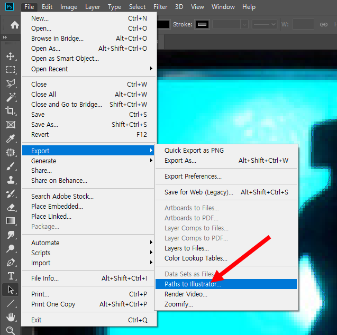Select the Frame tool
Screen dimensions: 337x335
click(11, 125)
